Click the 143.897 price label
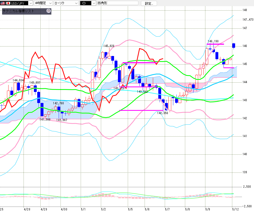The height and width of the screenshot is (212, 254). 35,82
